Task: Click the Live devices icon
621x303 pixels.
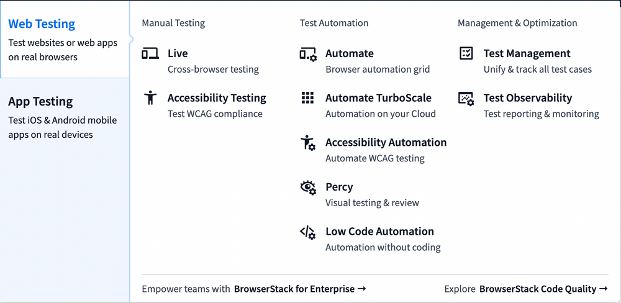Action: (x=150, y=54)
